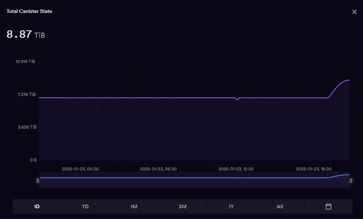
Task: Open the calendar date picker
Action: click(328, 206)
